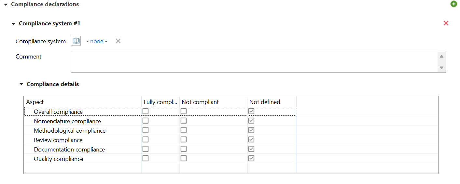
Task: Select the Quality compliance row label
Action: click(59, 159)
